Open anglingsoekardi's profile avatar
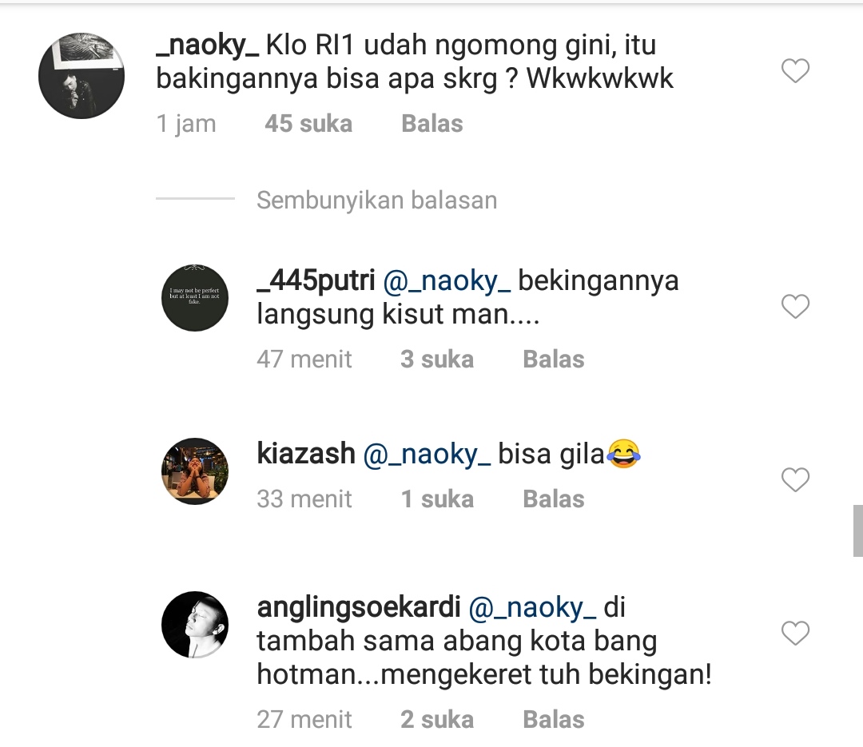This screenshot has height=747, width=863. (195, 625)
